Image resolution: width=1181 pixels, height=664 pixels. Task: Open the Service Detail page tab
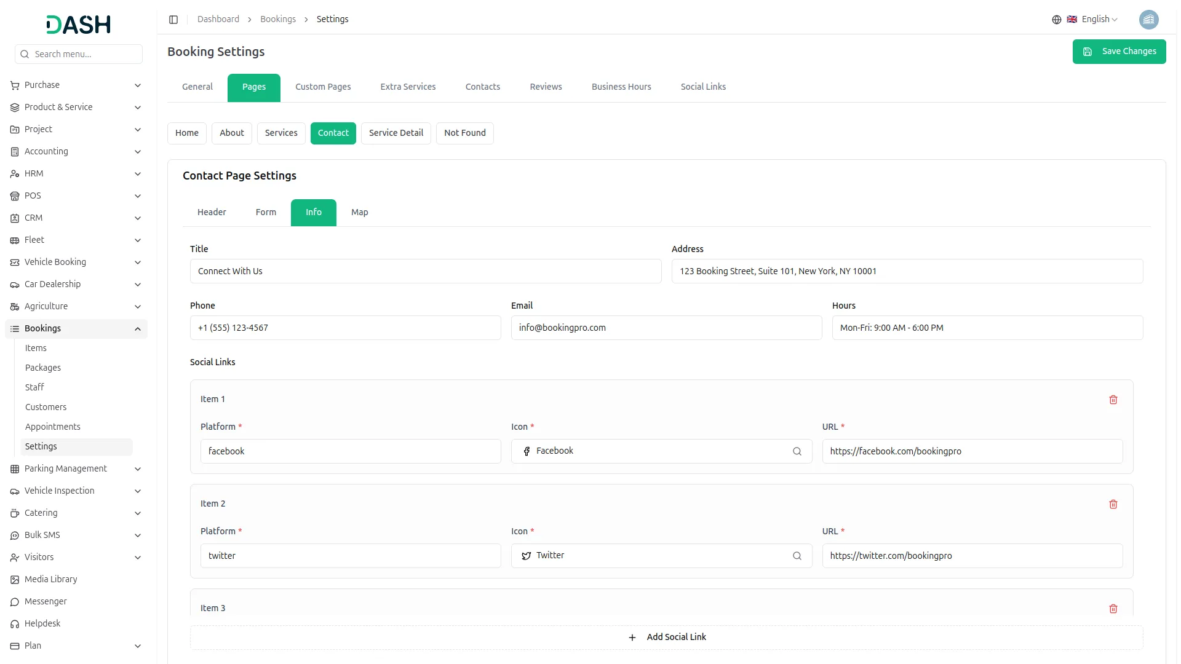click(396, 133)
